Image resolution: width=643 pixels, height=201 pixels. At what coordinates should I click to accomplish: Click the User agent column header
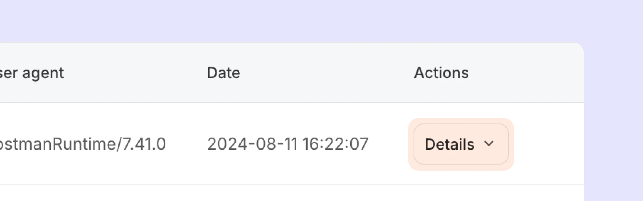[32, 73]
